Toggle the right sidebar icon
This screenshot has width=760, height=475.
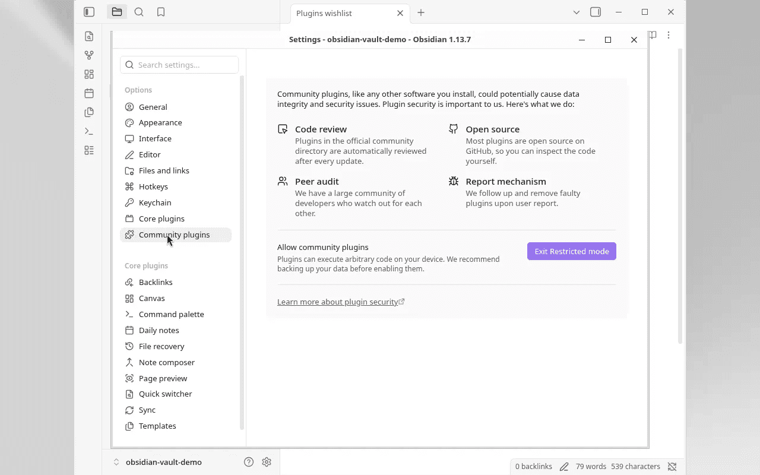[x=596, y=12]
